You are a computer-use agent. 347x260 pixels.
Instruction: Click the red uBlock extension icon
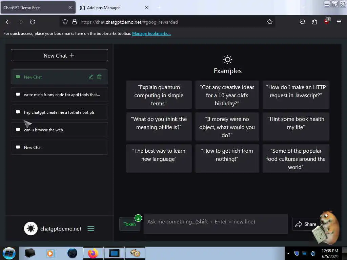(327, 21)
